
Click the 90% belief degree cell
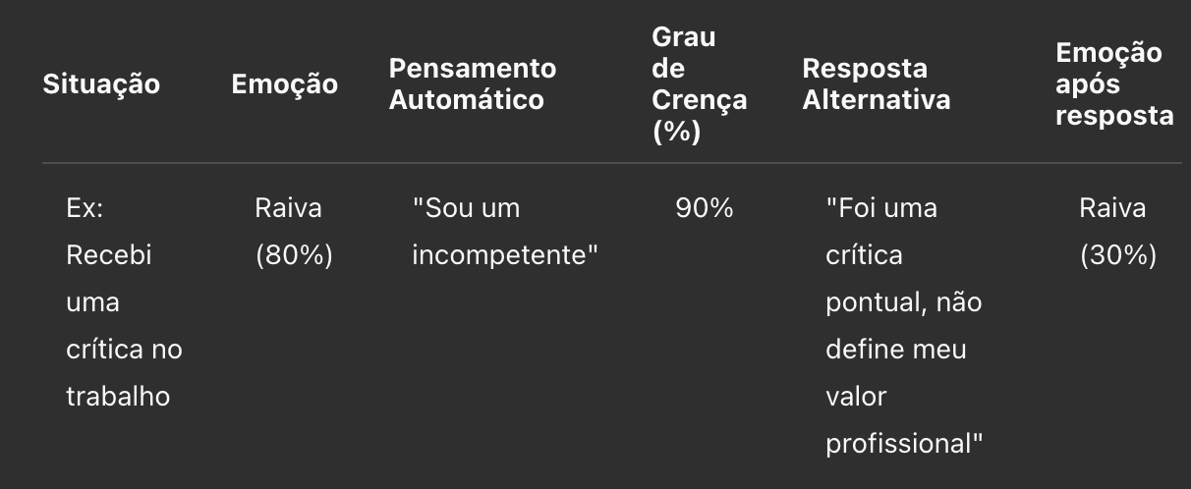[704, 209]
